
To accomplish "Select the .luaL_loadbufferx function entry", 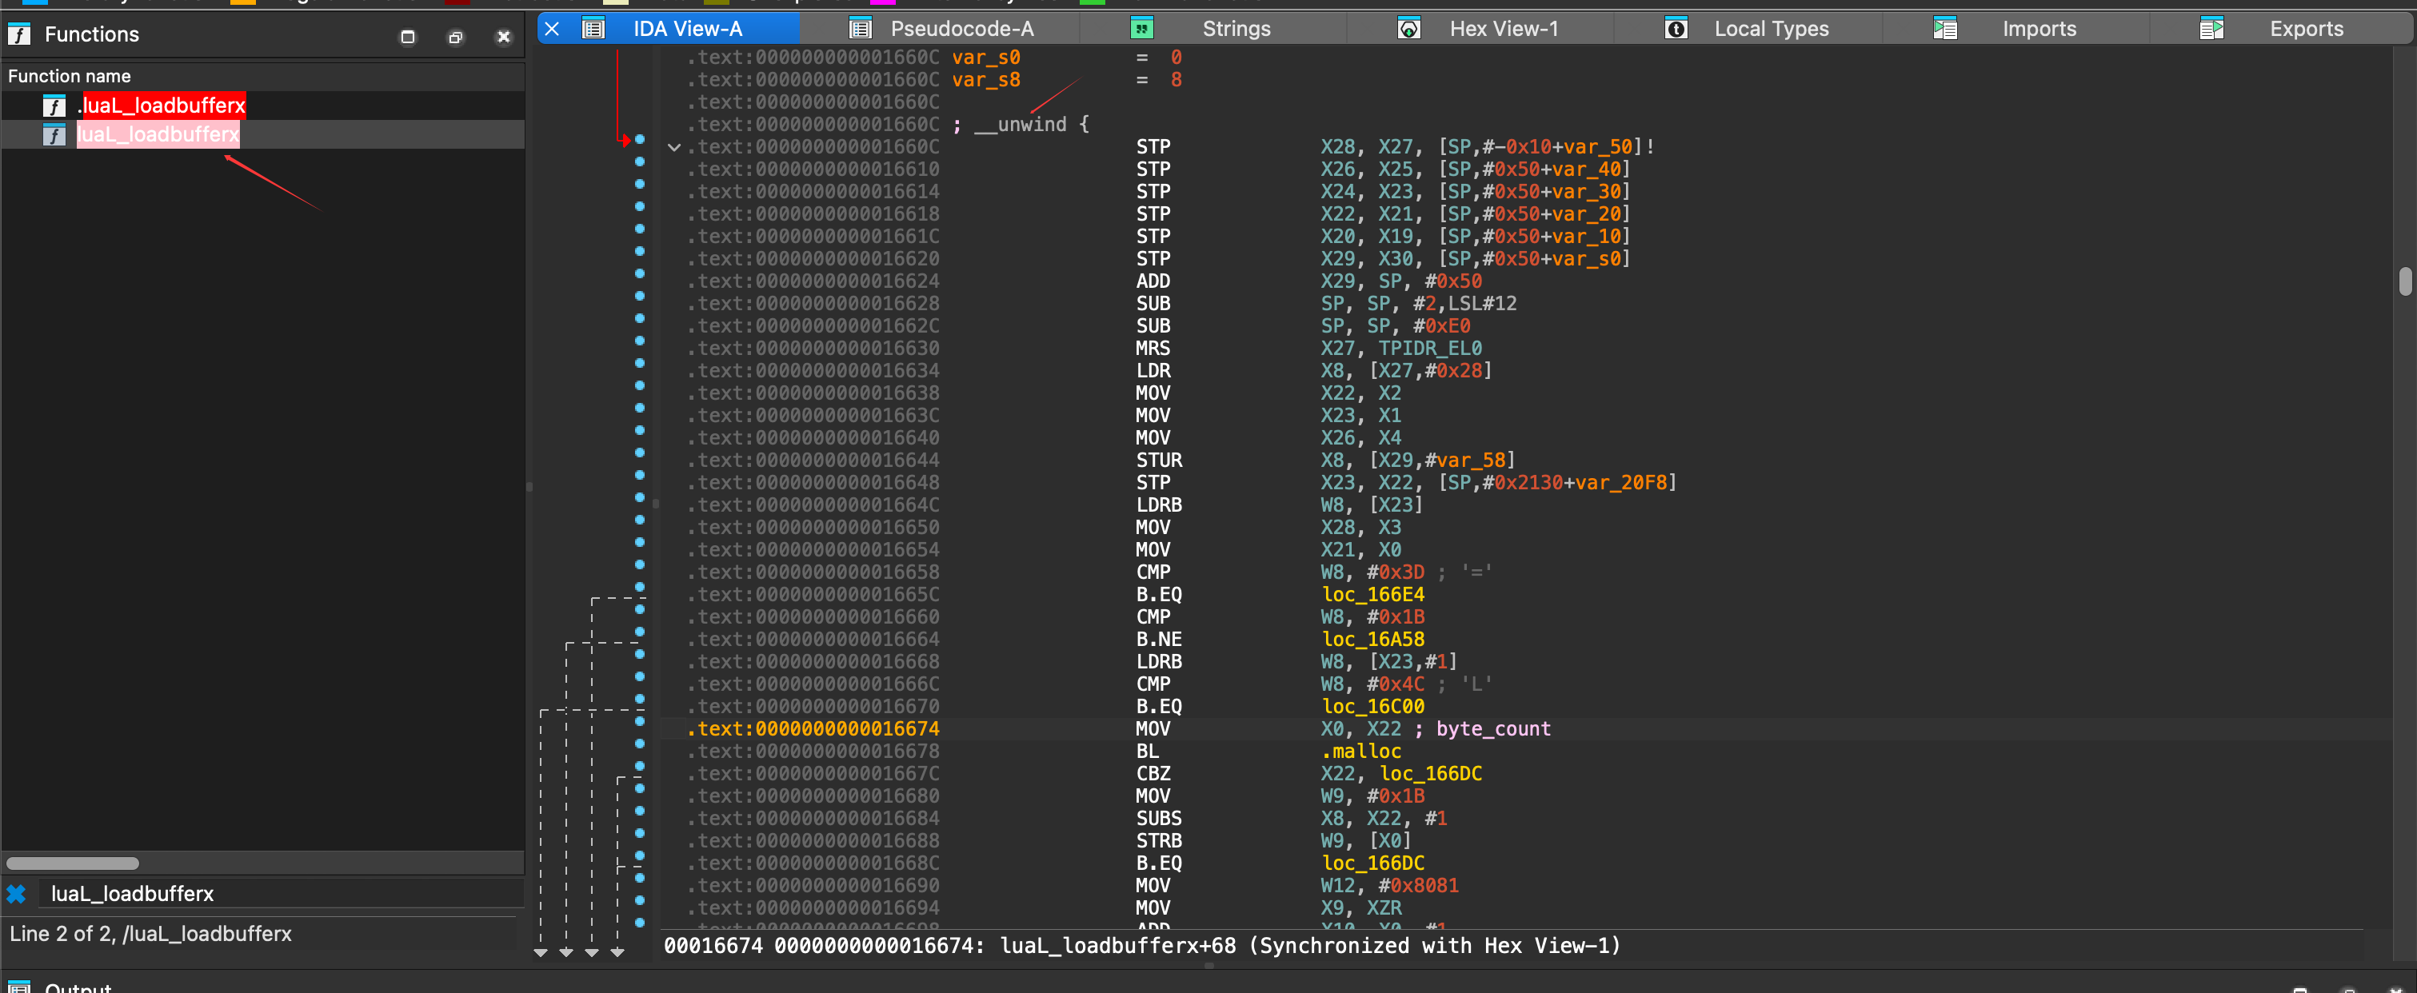I will click(162, 105).
